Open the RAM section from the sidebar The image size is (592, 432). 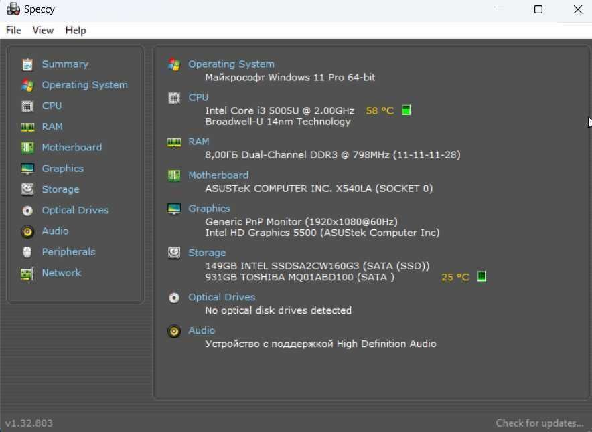(x=52, y=127)
